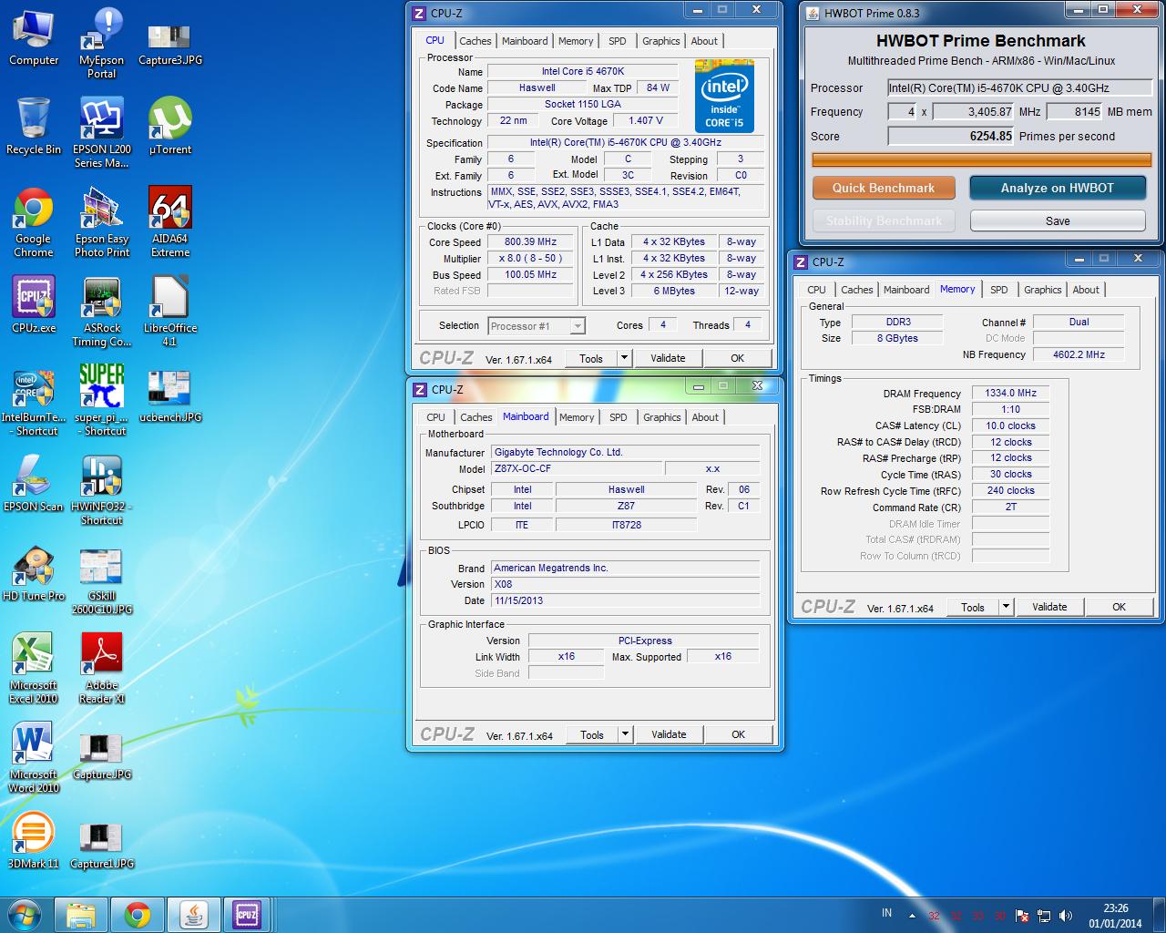Launch EPSON Scan
Screen dimensions: 1166x933
[34, 483]
